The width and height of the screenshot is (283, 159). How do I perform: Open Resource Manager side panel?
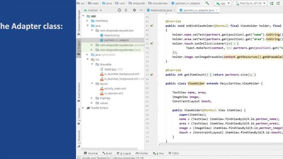[x=79, y=23]
